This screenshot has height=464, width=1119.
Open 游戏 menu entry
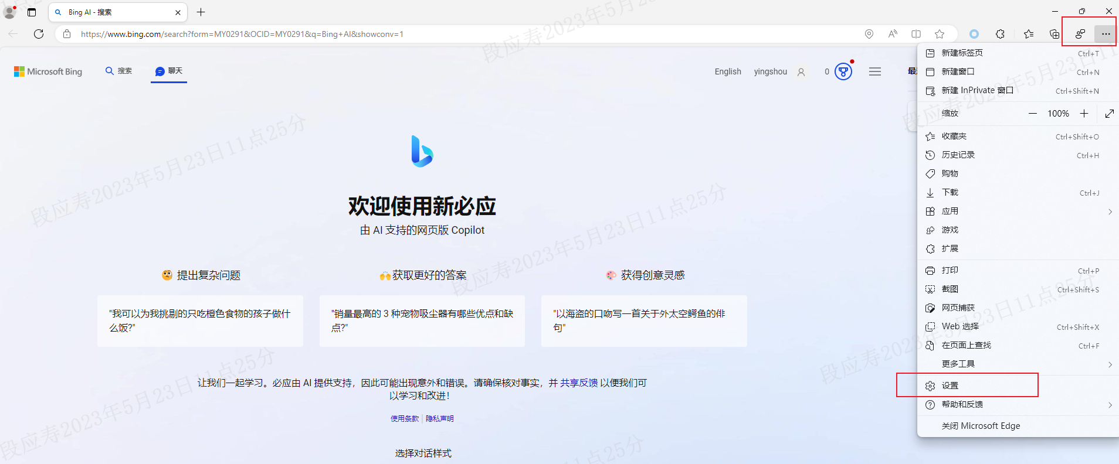(1018, 230)
